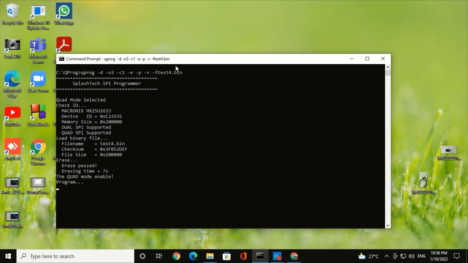
Task: Click the 'Checksum = 0x3FB52DEF' line
Action: tap(94, 149)
